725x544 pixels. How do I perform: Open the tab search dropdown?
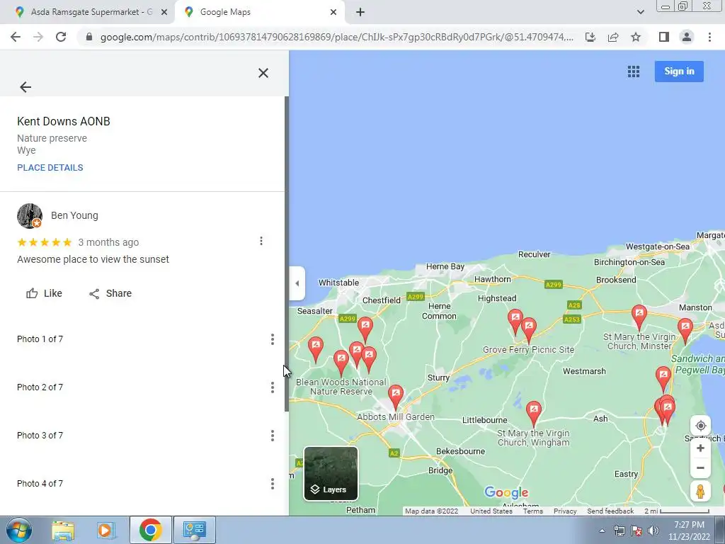pos(640,12)
